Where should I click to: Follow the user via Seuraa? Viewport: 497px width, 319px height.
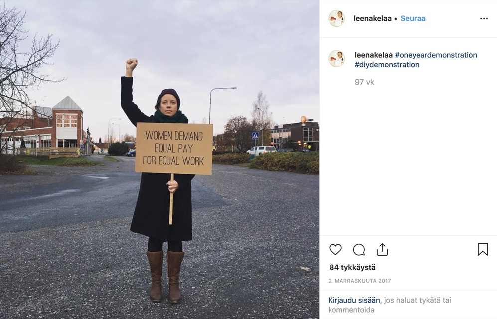coord(413,18)
